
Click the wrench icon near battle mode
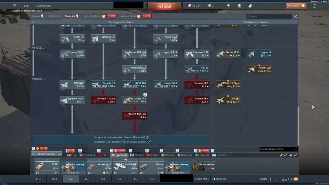[x=281, y=155]
